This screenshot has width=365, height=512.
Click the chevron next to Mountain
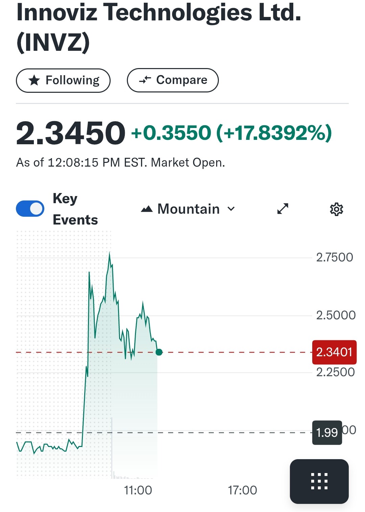pos(231,209)
